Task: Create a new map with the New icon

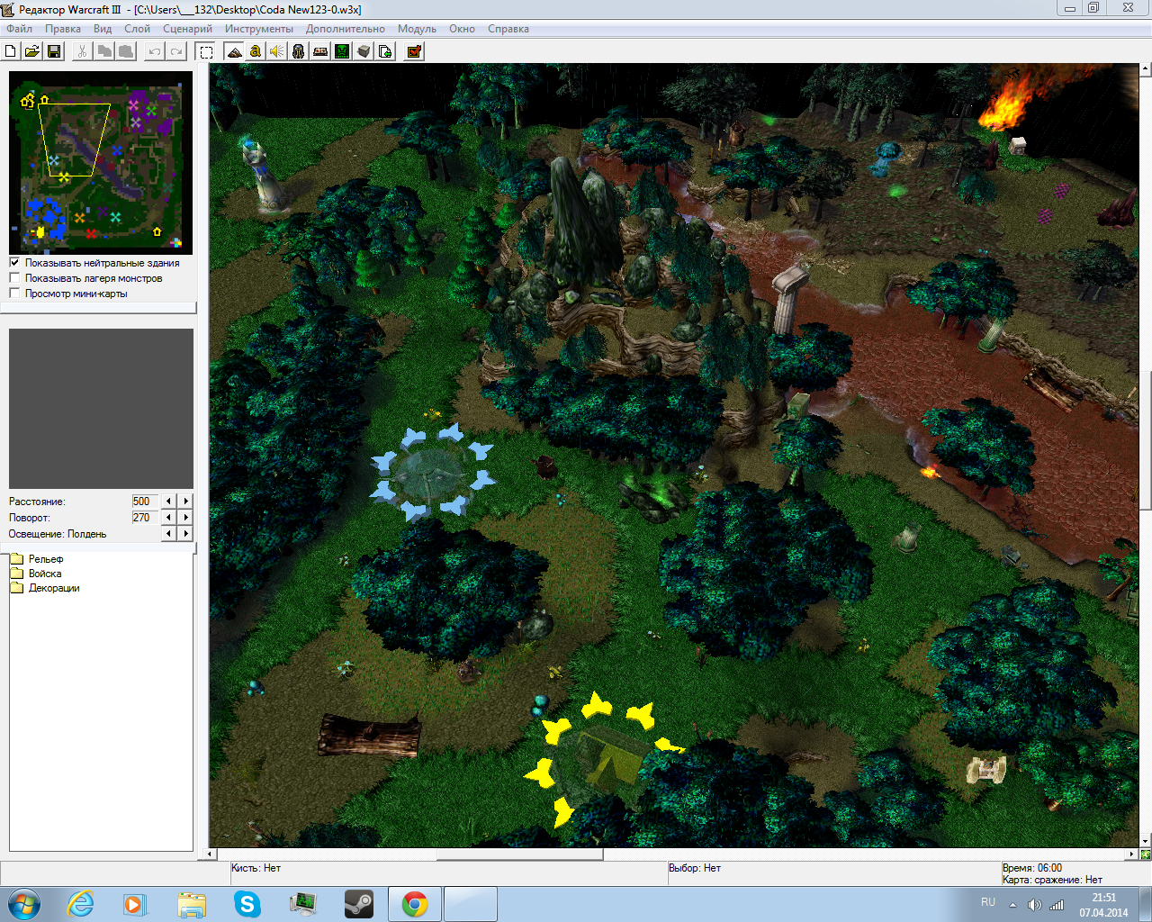Action: 11,51
